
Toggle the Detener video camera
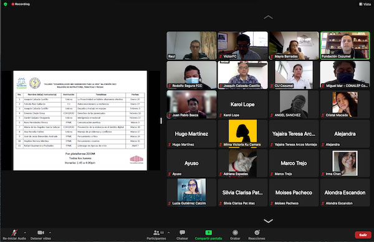point(41,233)
